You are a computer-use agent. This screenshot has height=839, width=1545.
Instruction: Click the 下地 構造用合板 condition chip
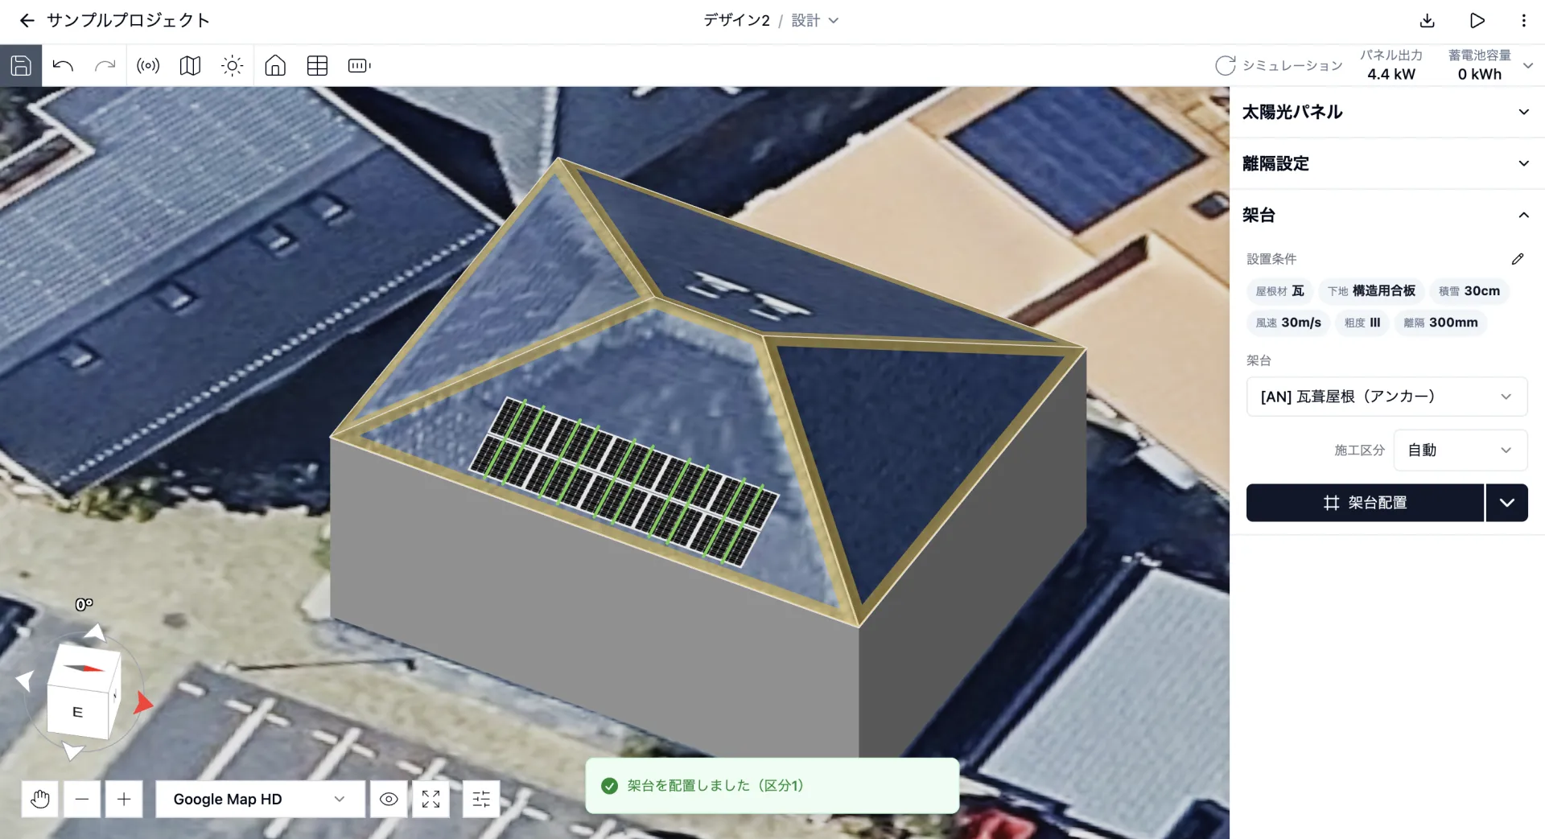[1371, 291]
